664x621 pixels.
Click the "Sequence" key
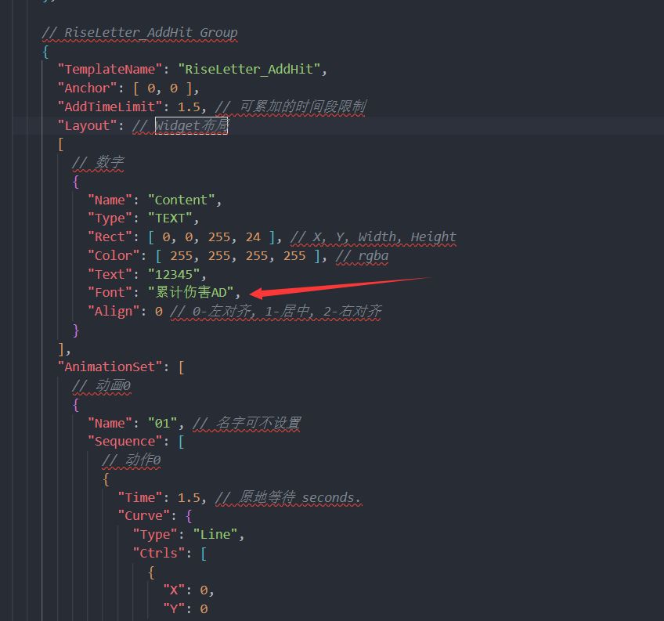coord(125,442)
